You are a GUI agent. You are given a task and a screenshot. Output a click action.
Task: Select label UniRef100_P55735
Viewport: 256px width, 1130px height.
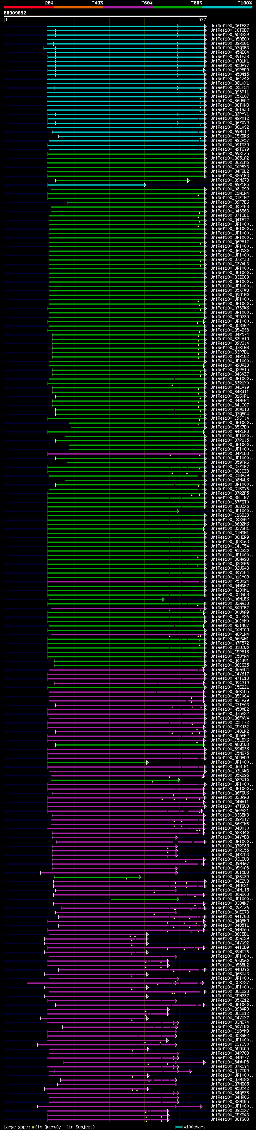[230, 317]
